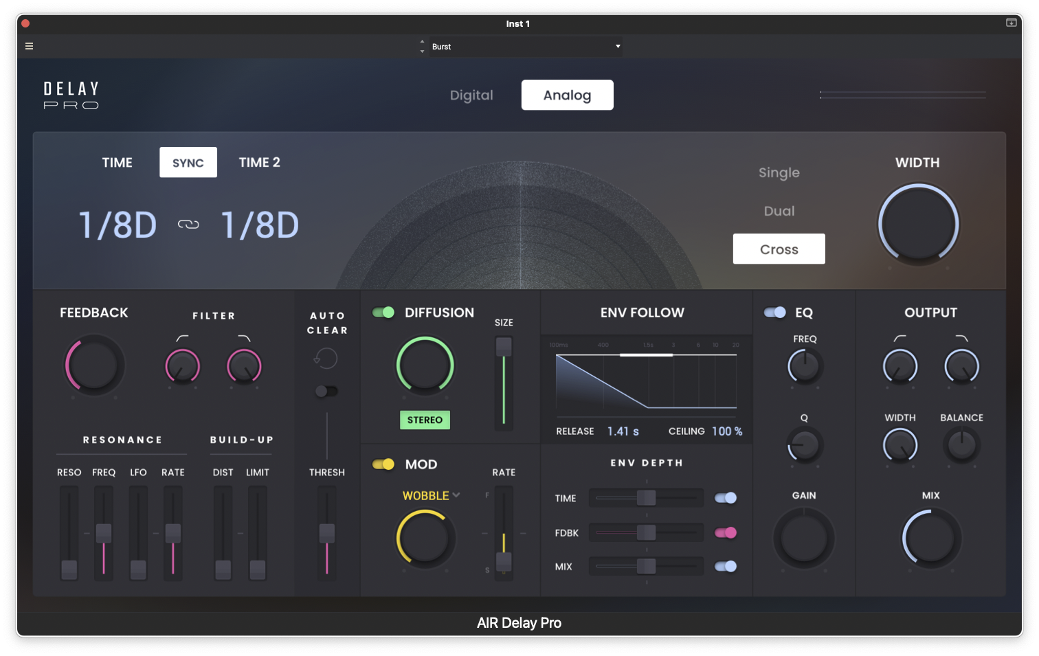This screenshot has width=1039, height=656.
Task: Click the EQ Q knob
Action: [804, 445]
